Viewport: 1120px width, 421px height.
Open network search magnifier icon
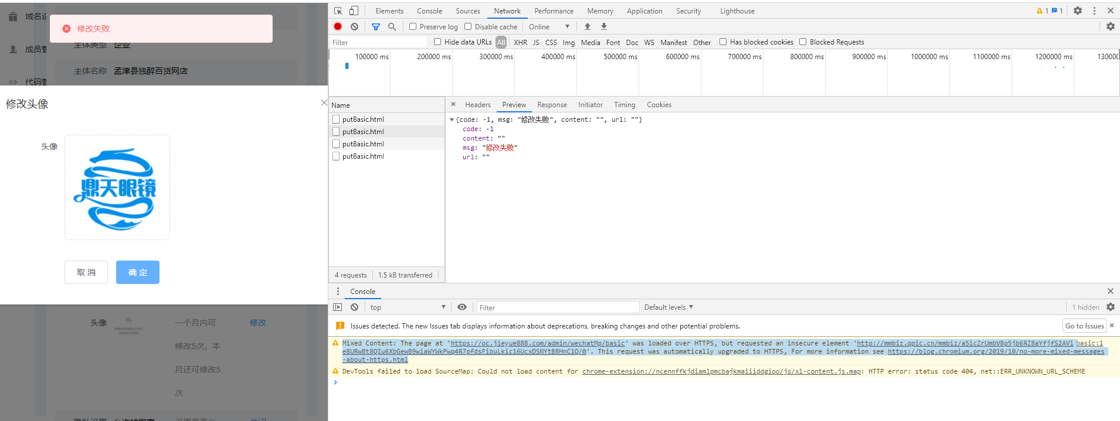[x=392, y=26]
